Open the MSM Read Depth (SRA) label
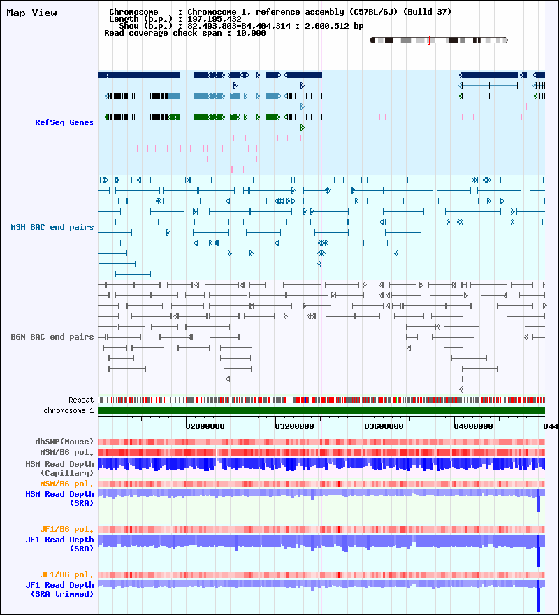The image size is (559, 615). (59, 498)
